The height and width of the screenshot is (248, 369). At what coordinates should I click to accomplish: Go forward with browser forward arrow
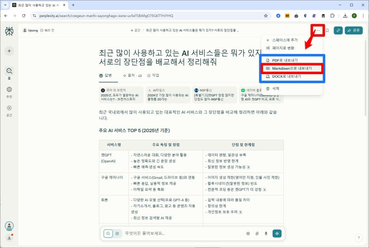pyautogui.click(x=15, y=16)
